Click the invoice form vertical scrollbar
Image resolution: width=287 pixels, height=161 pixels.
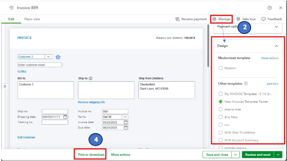point(208,46)
